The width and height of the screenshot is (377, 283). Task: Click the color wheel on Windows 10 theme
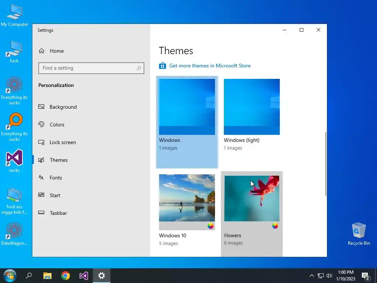[x=210, y=226]
